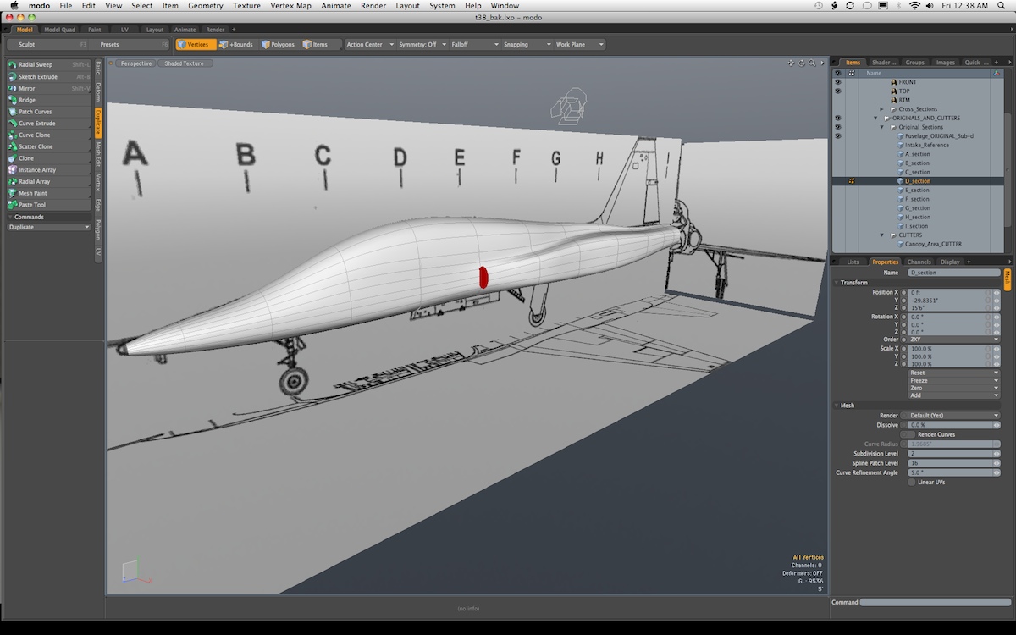The width and height of the screenshot is (1016, 635).
Task: Click the Sculpt button
Action: (27, 45)
